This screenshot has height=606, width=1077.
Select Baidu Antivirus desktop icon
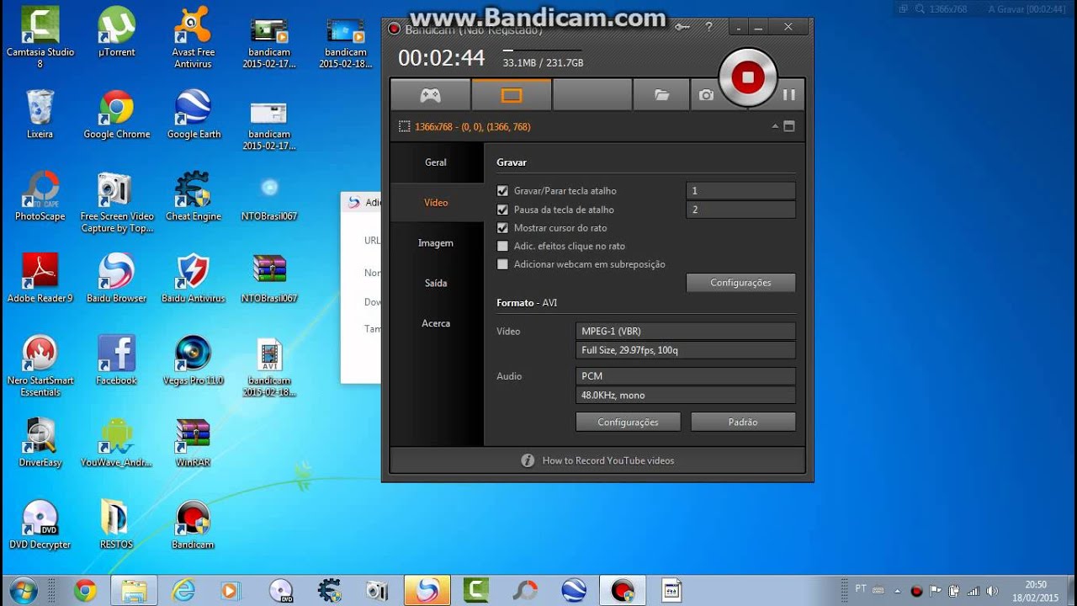point(193,279)
